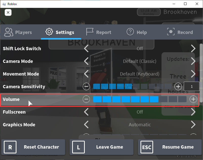Next option for Graphics Mode
The height and width of the screenshot is (160, 203).
[193, 125]
